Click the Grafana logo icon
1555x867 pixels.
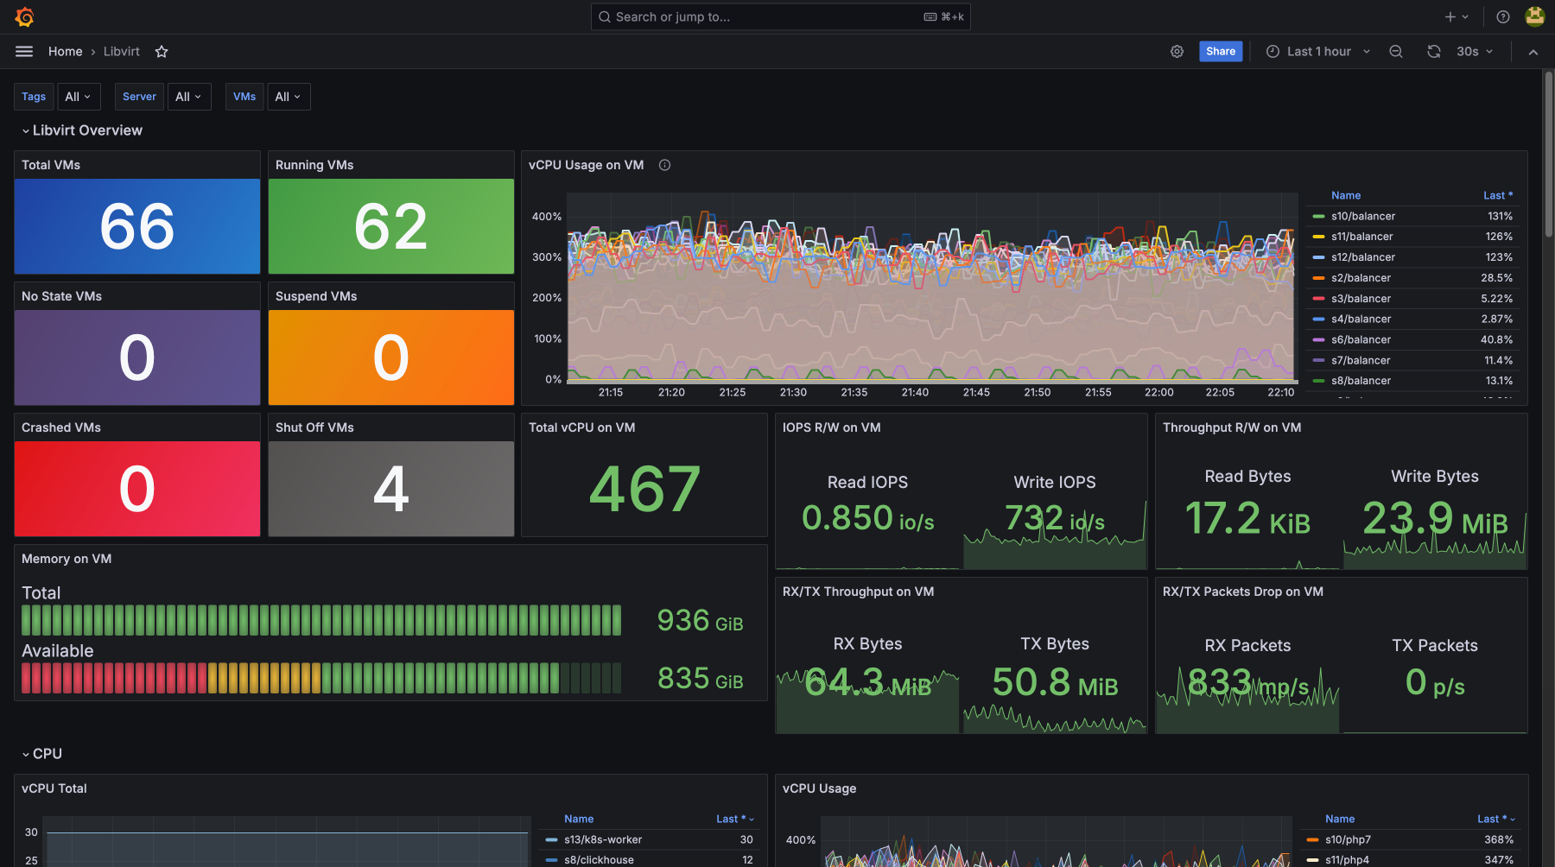(24, 16)
